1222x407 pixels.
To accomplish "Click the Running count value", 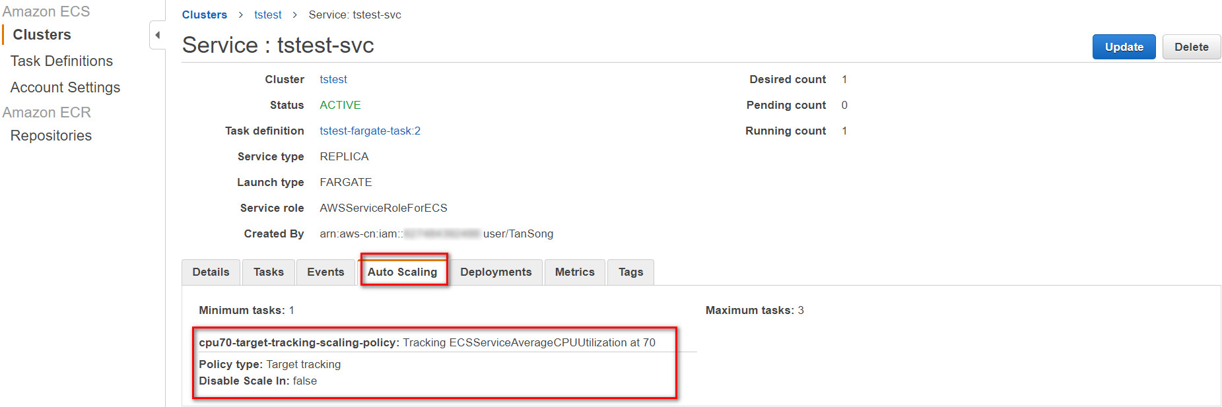I will coord(844,131).
